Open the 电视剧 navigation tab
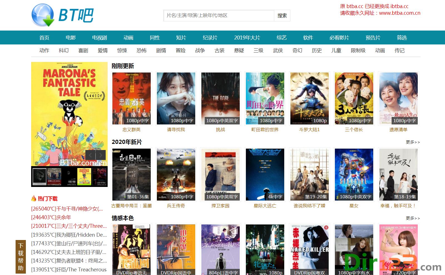Image resolution: width=445 pixels, height=275 pixels. (x=99, y=37)
